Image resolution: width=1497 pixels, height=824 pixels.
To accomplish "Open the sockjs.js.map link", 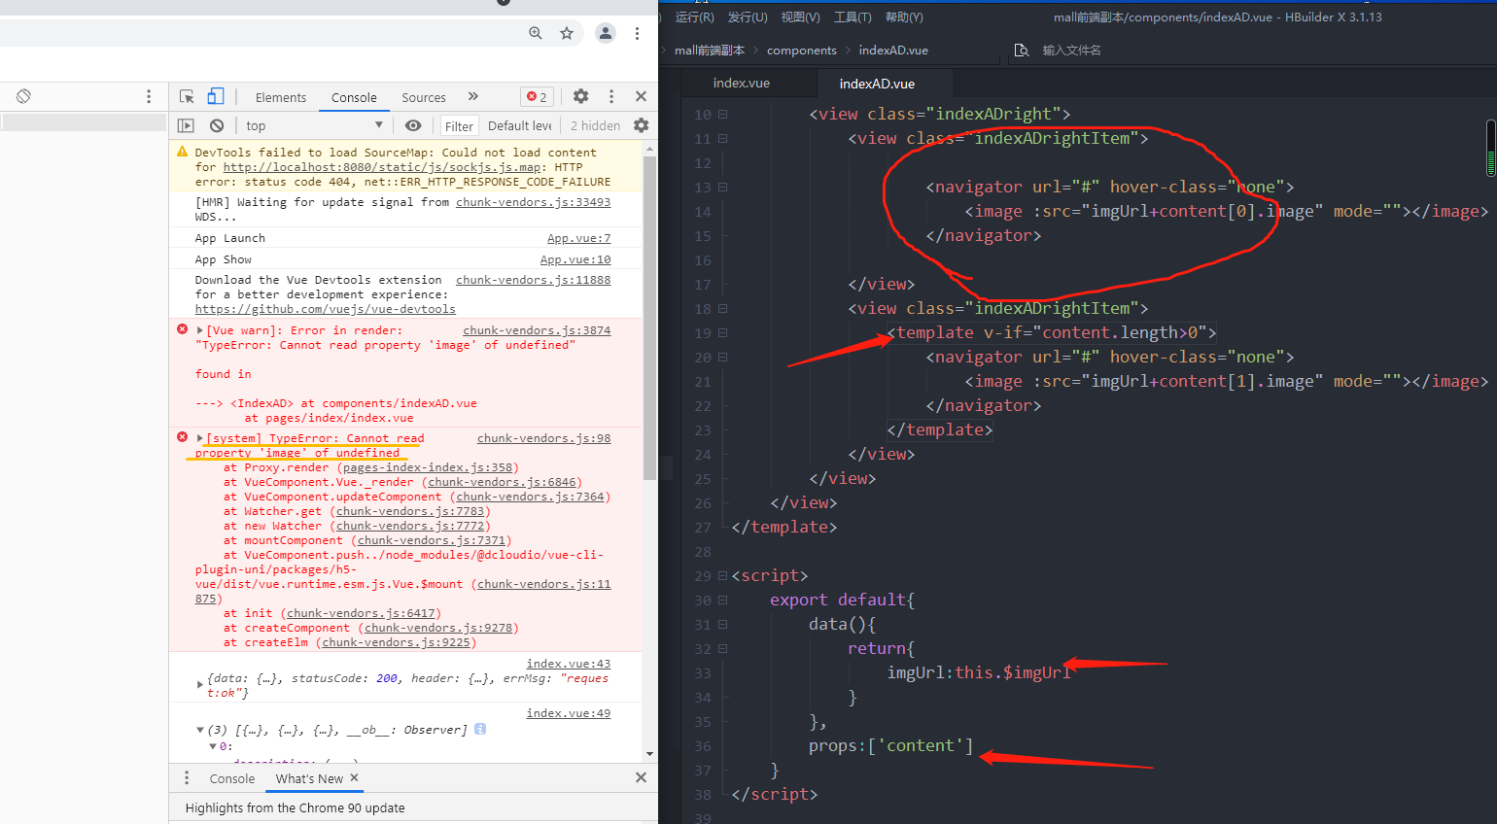I will (x=382, y=167).
